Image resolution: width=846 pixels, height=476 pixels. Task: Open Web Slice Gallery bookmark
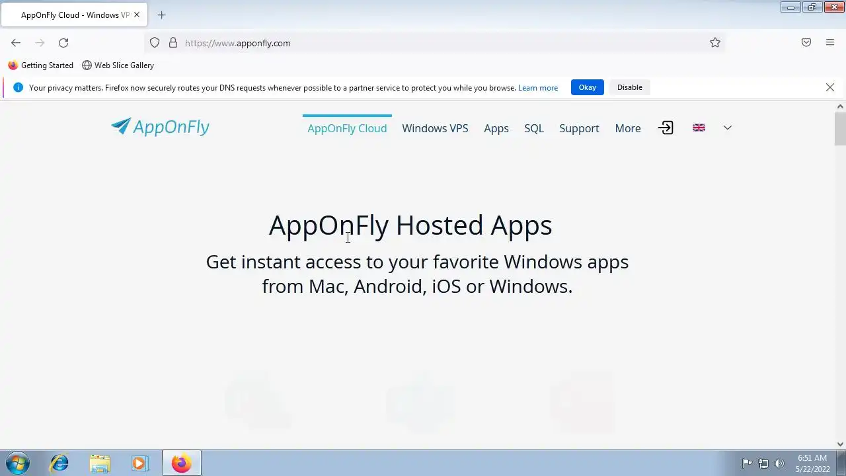(x=118, y=65)
